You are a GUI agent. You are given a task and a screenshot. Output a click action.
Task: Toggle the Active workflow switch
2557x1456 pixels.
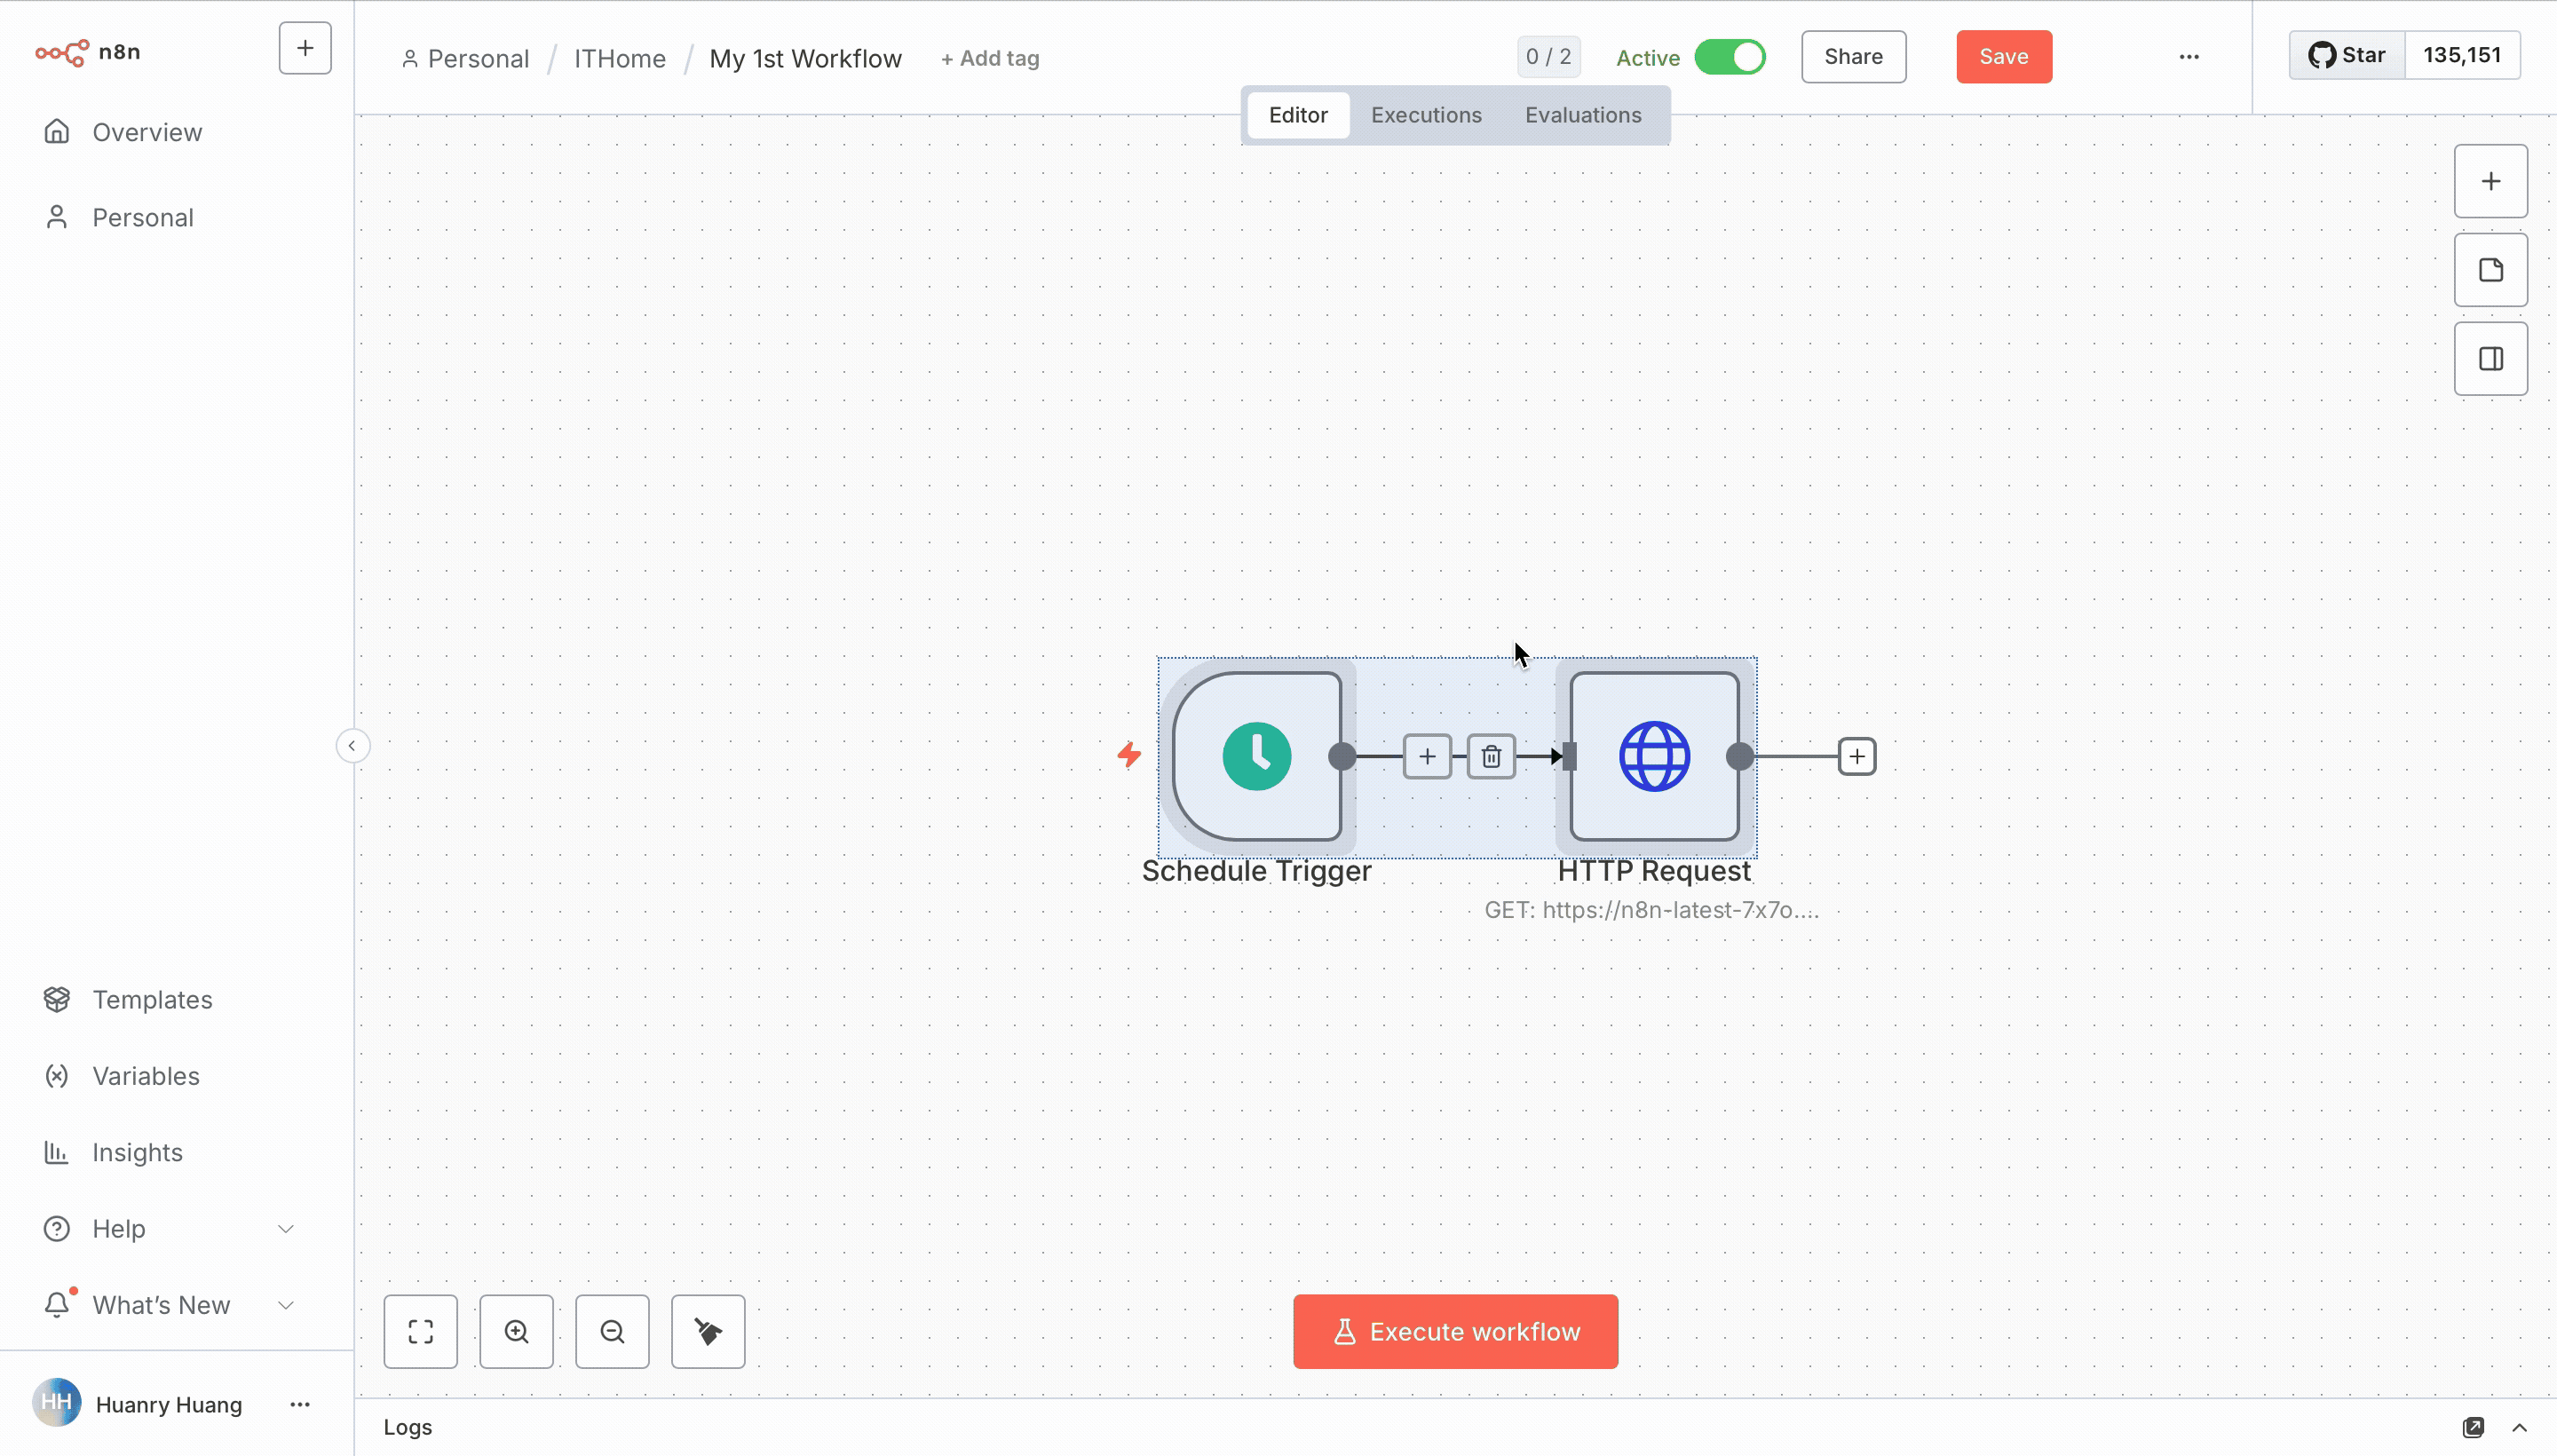tap(1729, 57)
